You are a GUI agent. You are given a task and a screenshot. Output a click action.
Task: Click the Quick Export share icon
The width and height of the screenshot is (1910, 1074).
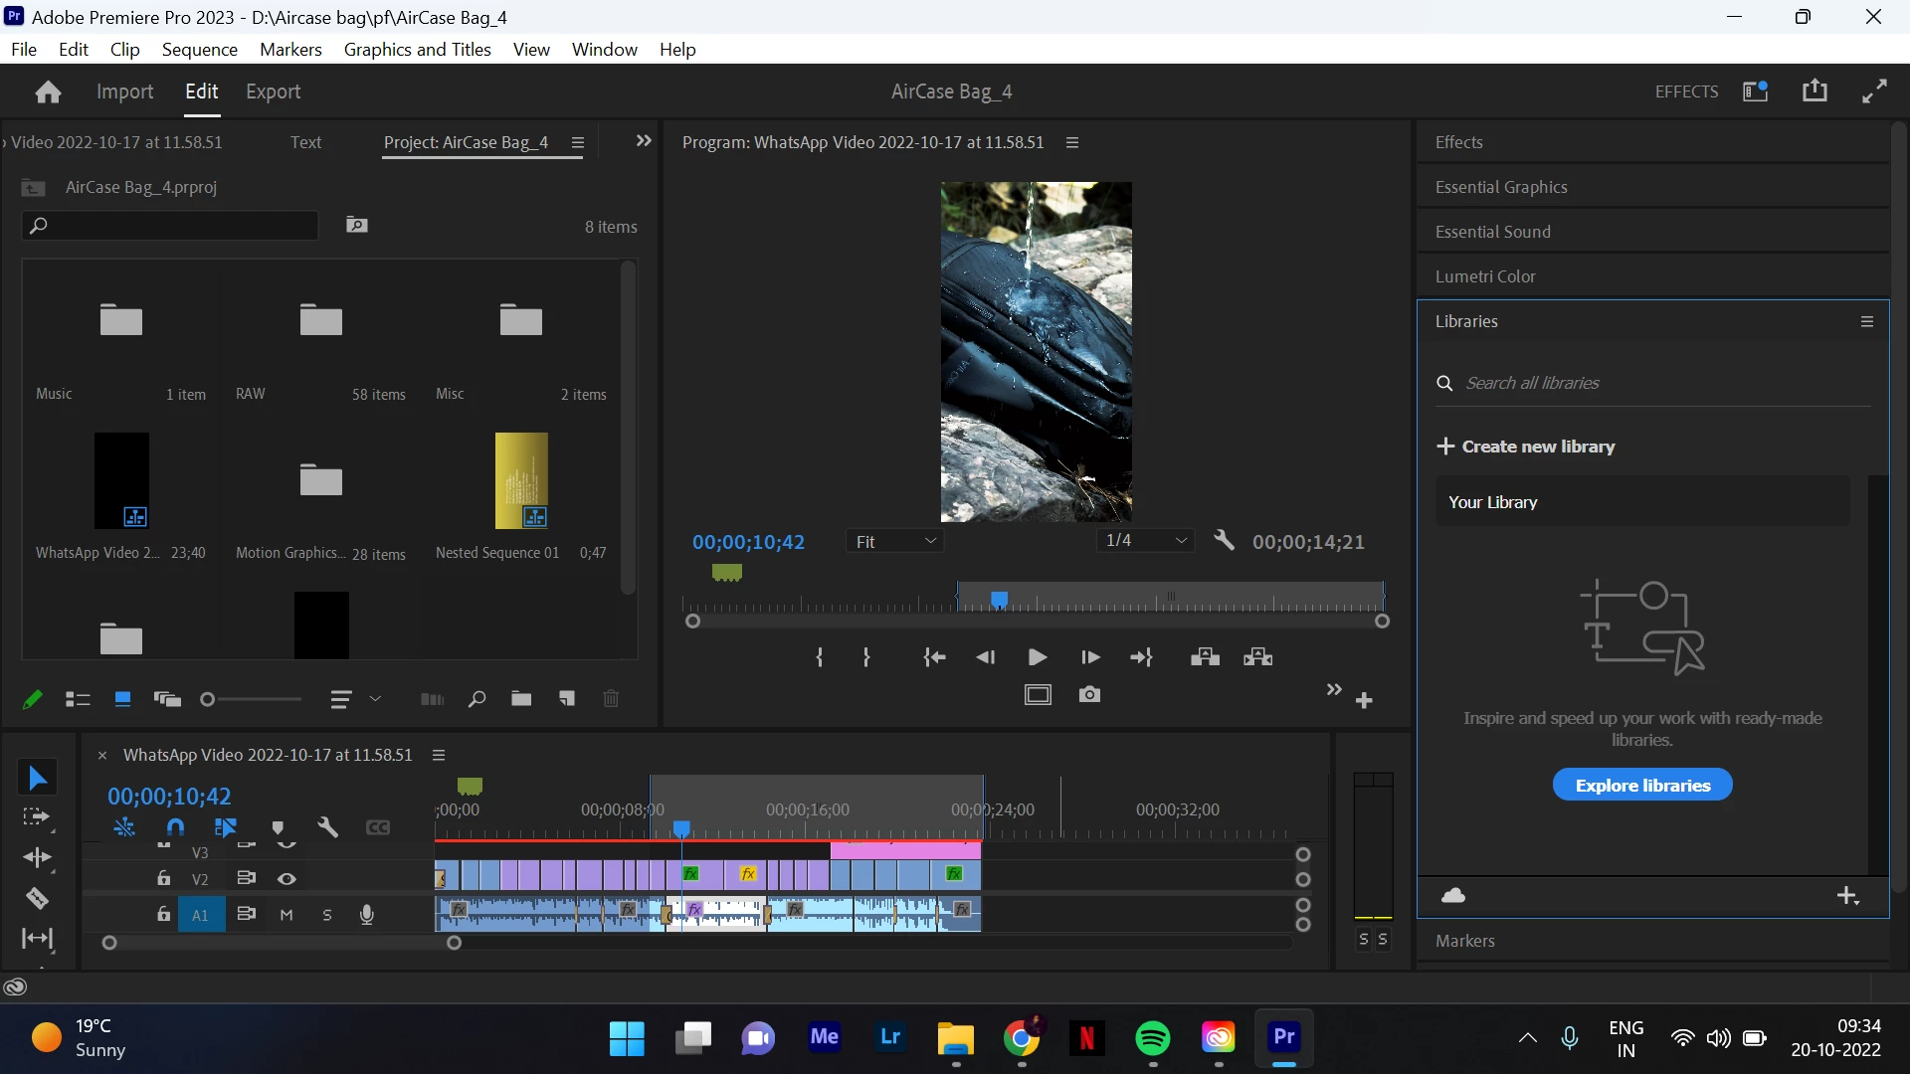pos(1814,91)
